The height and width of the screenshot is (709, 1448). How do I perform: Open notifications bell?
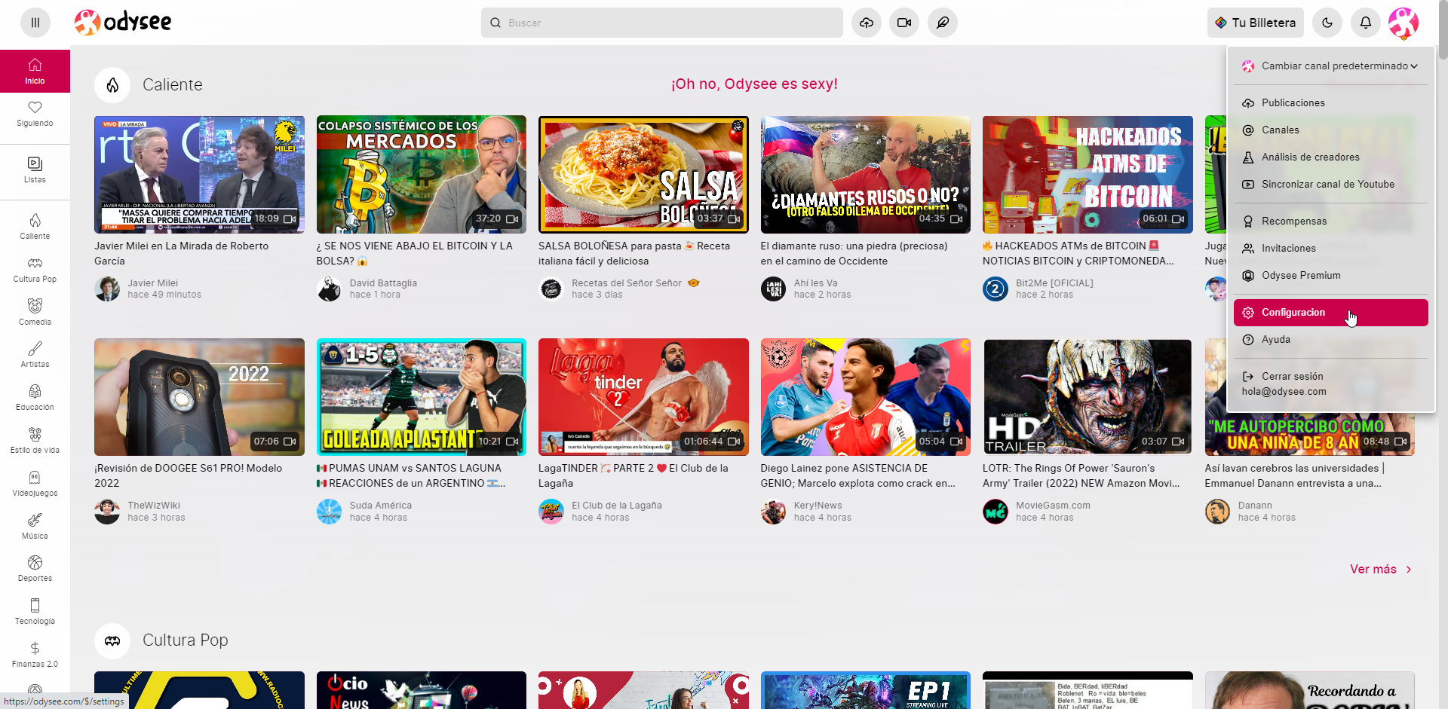click(x=1366, y=23)
